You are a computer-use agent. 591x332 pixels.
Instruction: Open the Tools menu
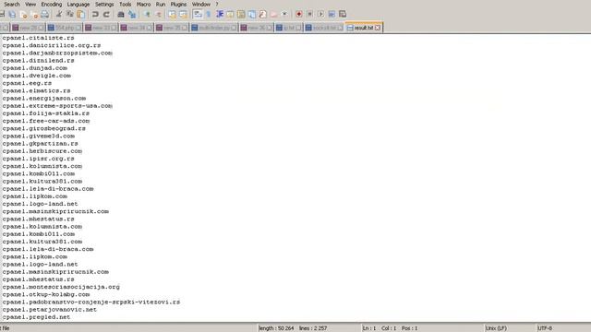click(126, 4)
